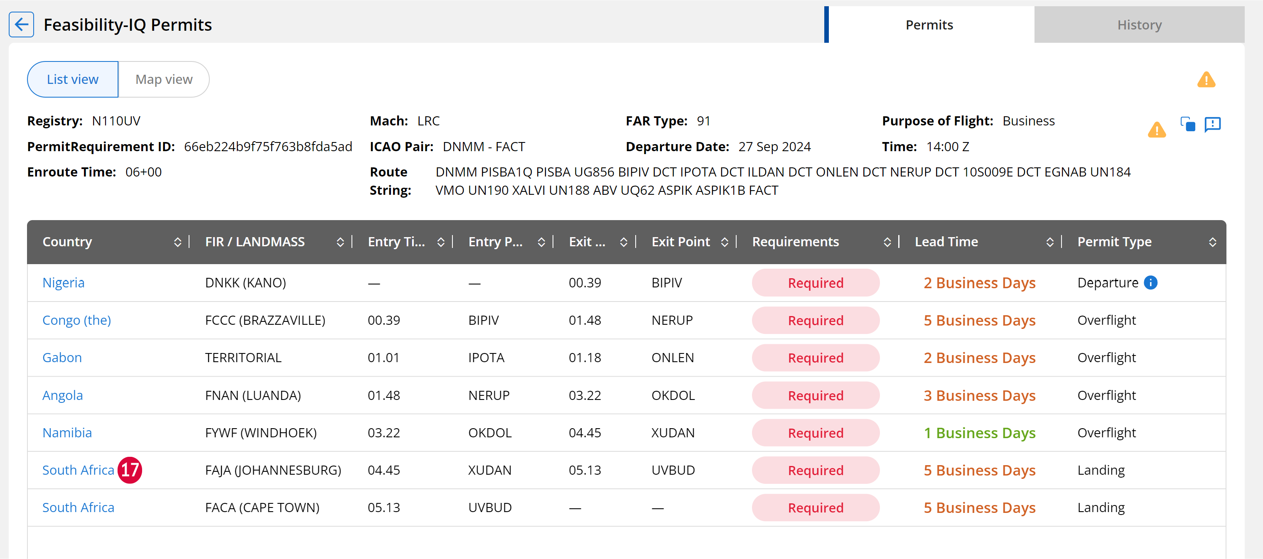Sort by Country column arrows
Viewport: 1263px width, 559px height.
click(177, 242)
